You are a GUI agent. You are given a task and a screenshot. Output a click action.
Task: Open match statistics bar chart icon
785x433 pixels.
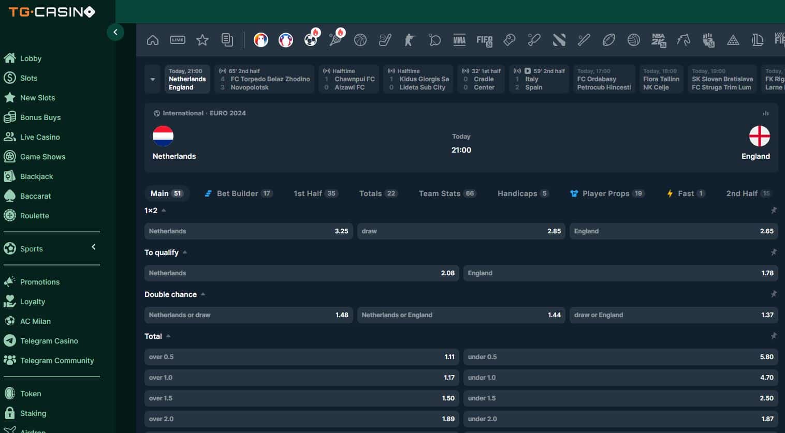766,113
